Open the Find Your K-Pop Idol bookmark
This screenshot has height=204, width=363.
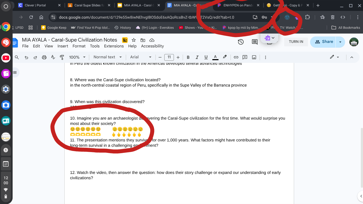coord(90,27)
